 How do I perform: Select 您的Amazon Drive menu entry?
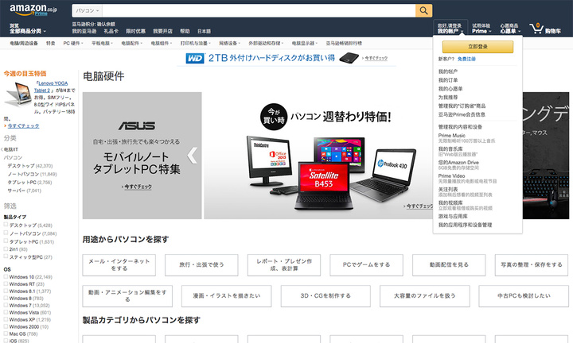pos(458,162)
